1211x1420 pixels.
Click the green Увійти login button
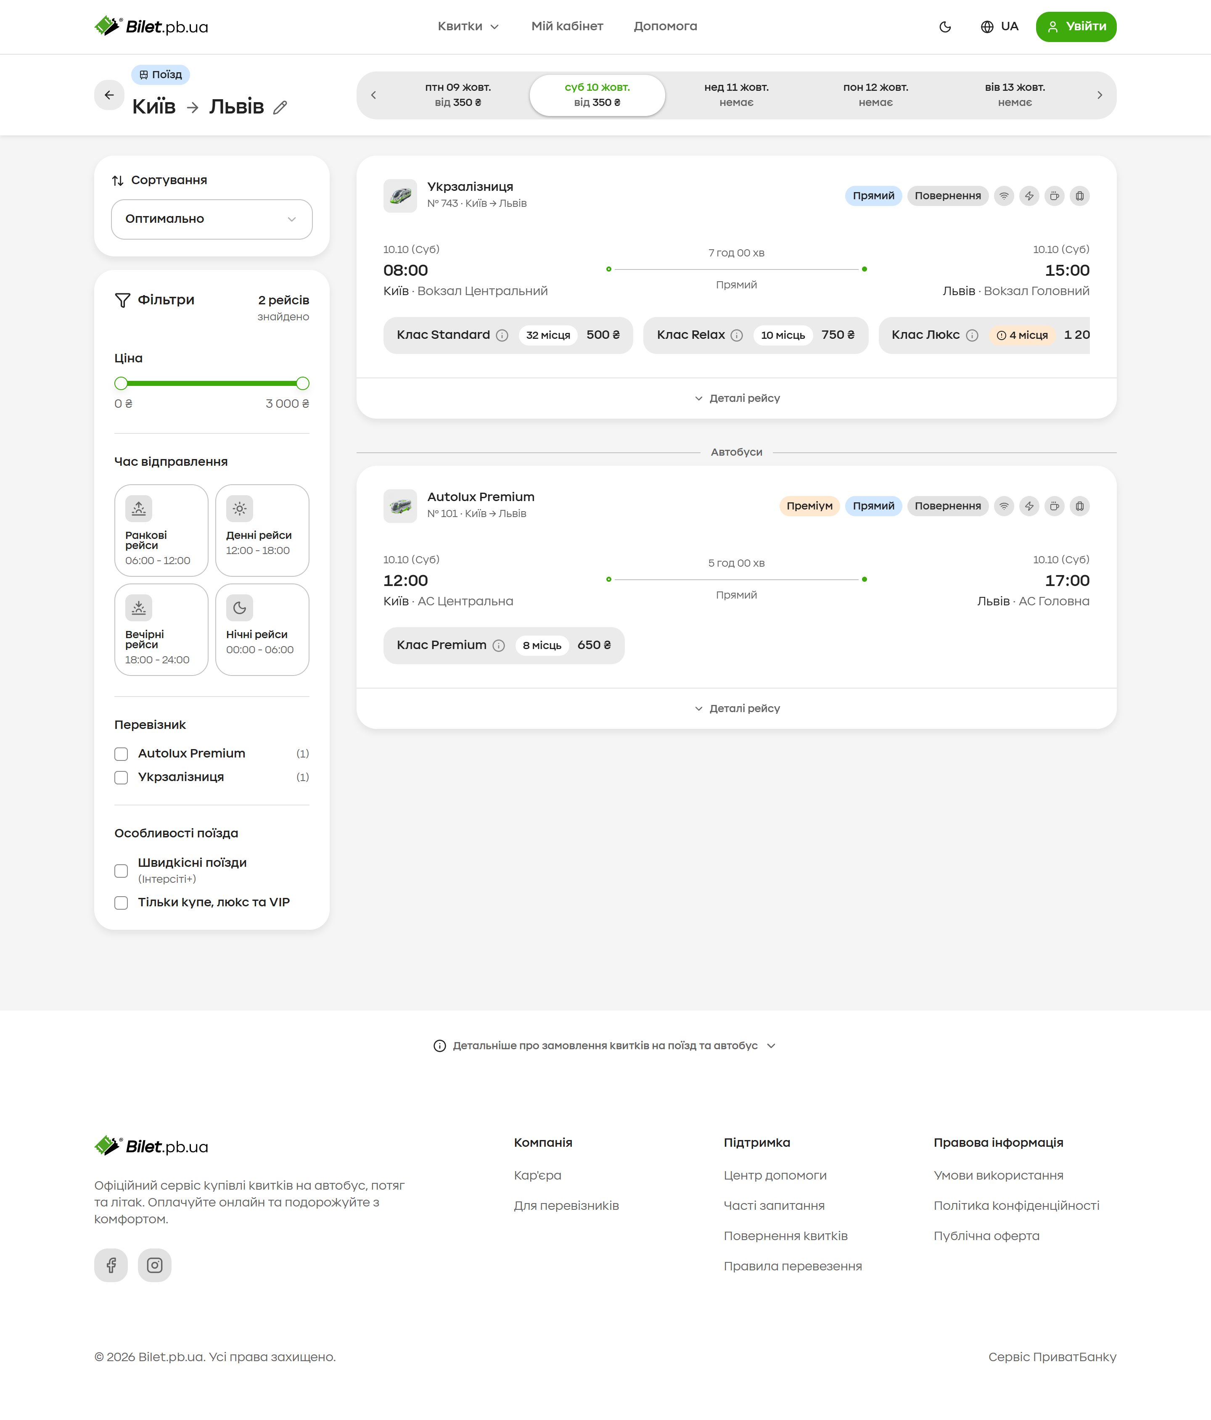(1076, 27)
